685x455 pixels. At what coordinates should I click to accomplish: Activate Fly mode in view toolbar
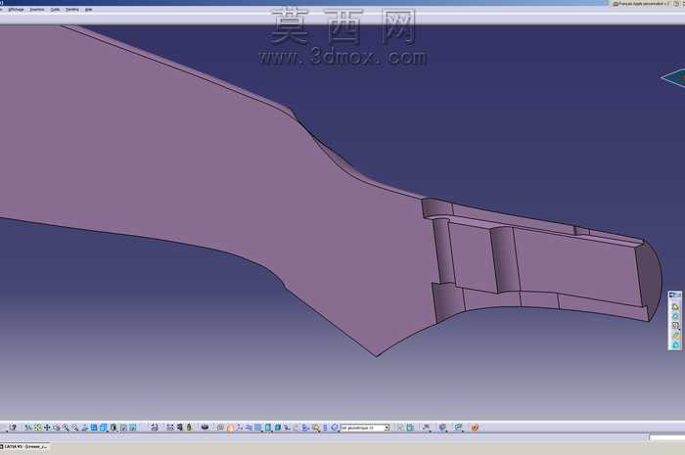pos(27,428)
